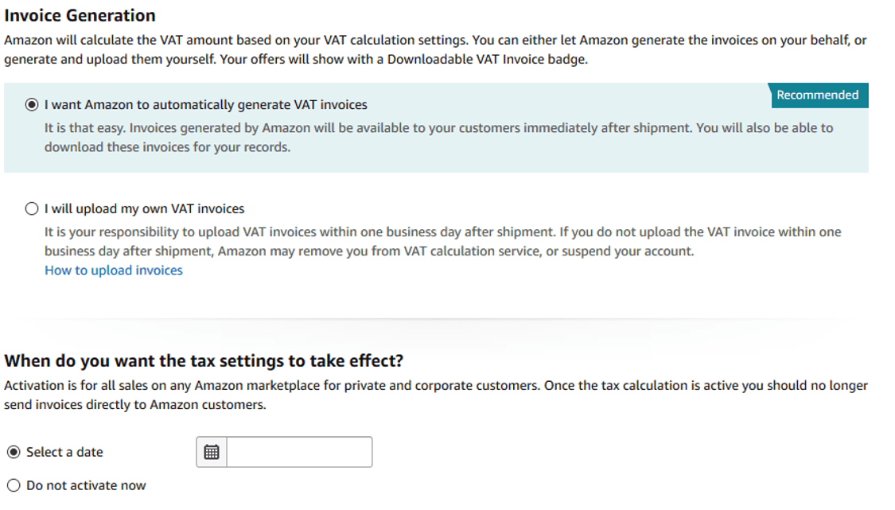Viewport: 895px width, 510px height.
Task: Choose the upload my own VAT invoices radio button
Action: pos(32,208)
